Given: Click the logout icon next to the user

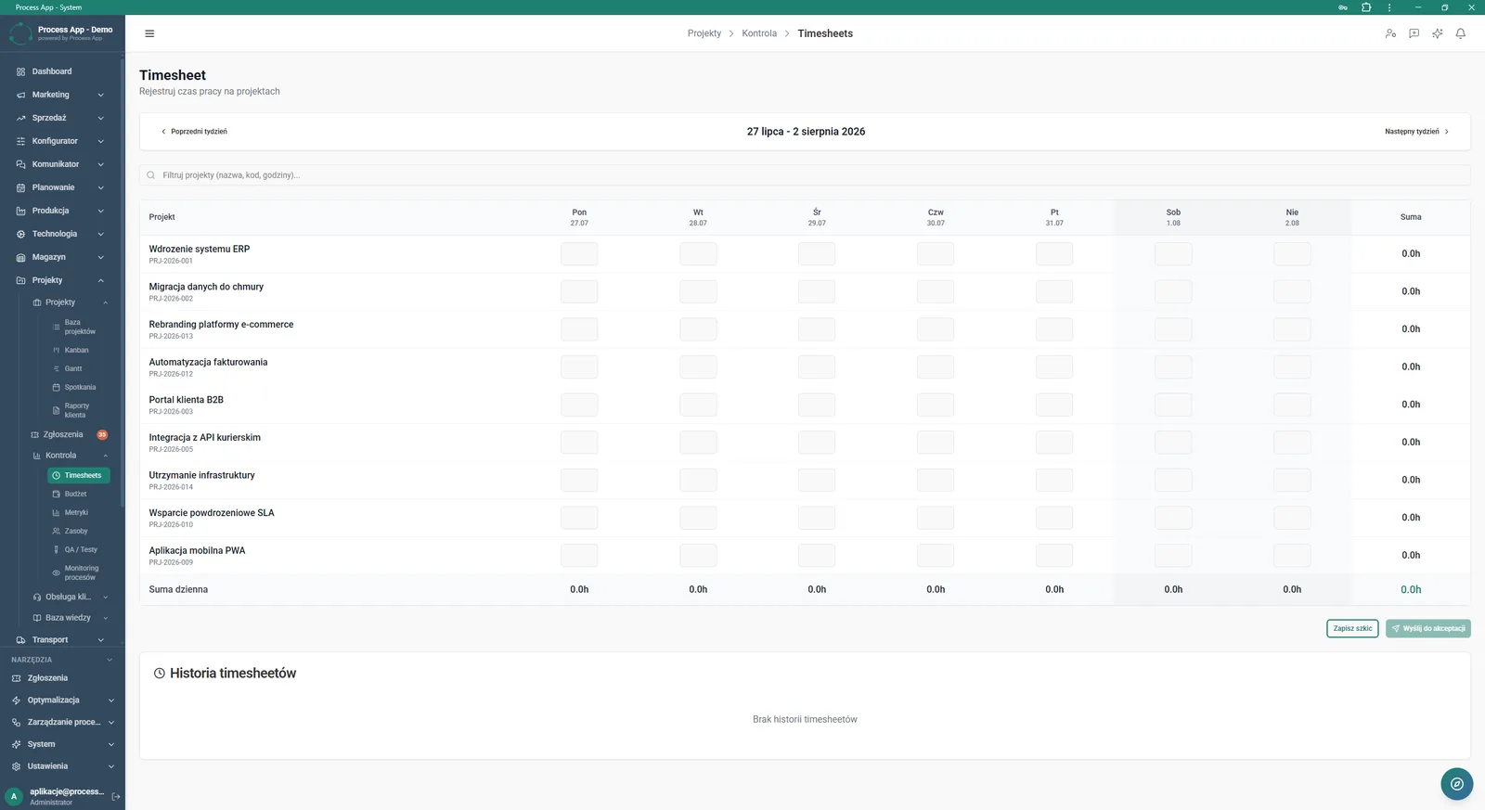Looking at the screenshot, I should click(116, 796).
